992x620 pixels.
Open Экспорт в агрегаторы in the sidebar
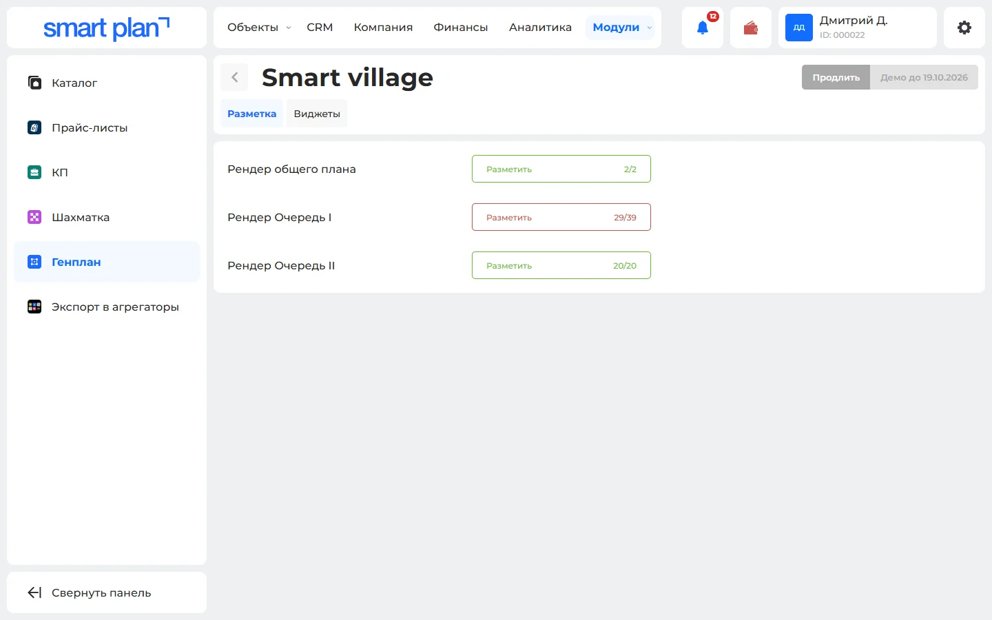[x=107, y=307]
